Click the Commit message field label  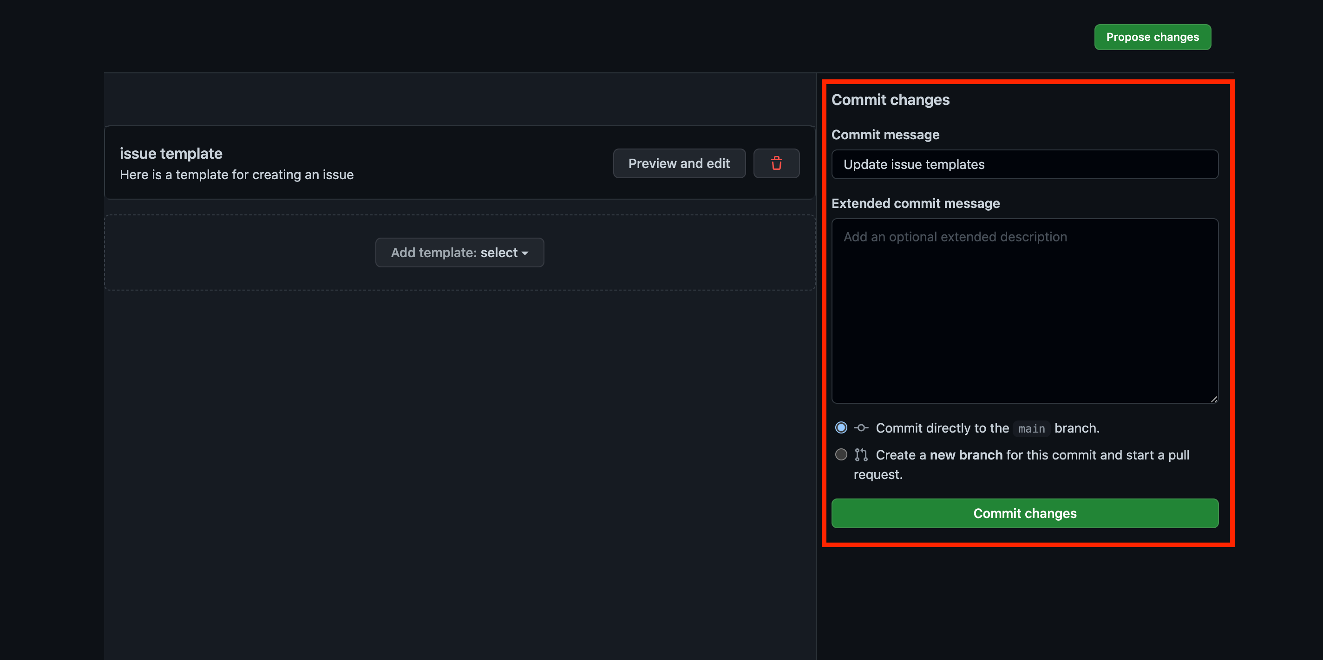[885, 135]
